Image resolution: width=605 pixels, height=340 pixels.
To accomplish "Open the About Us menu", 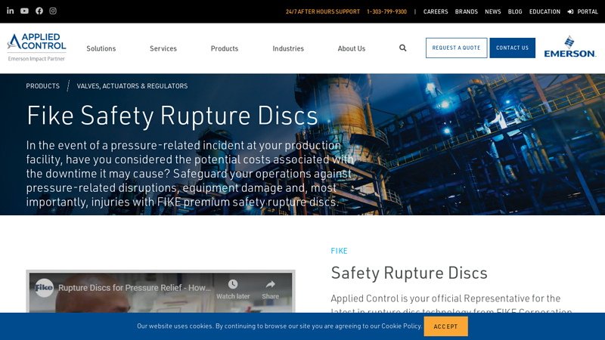I will (352, 48).
